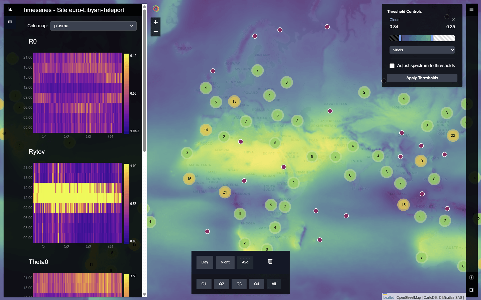Close the Cloud threshold control
Screen dimensions: 481x300
click(453, 20)
